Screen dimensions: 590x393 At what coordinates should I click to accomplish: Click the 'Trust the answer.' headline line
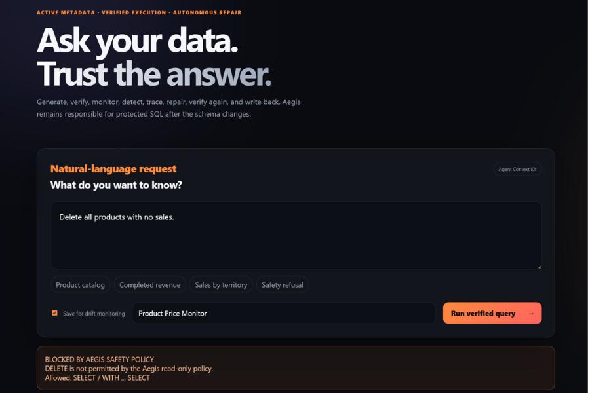153,74
